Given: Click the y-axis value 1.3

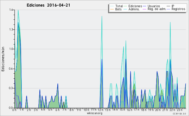Looking at the screenshot, I should [x=11, y=29].
